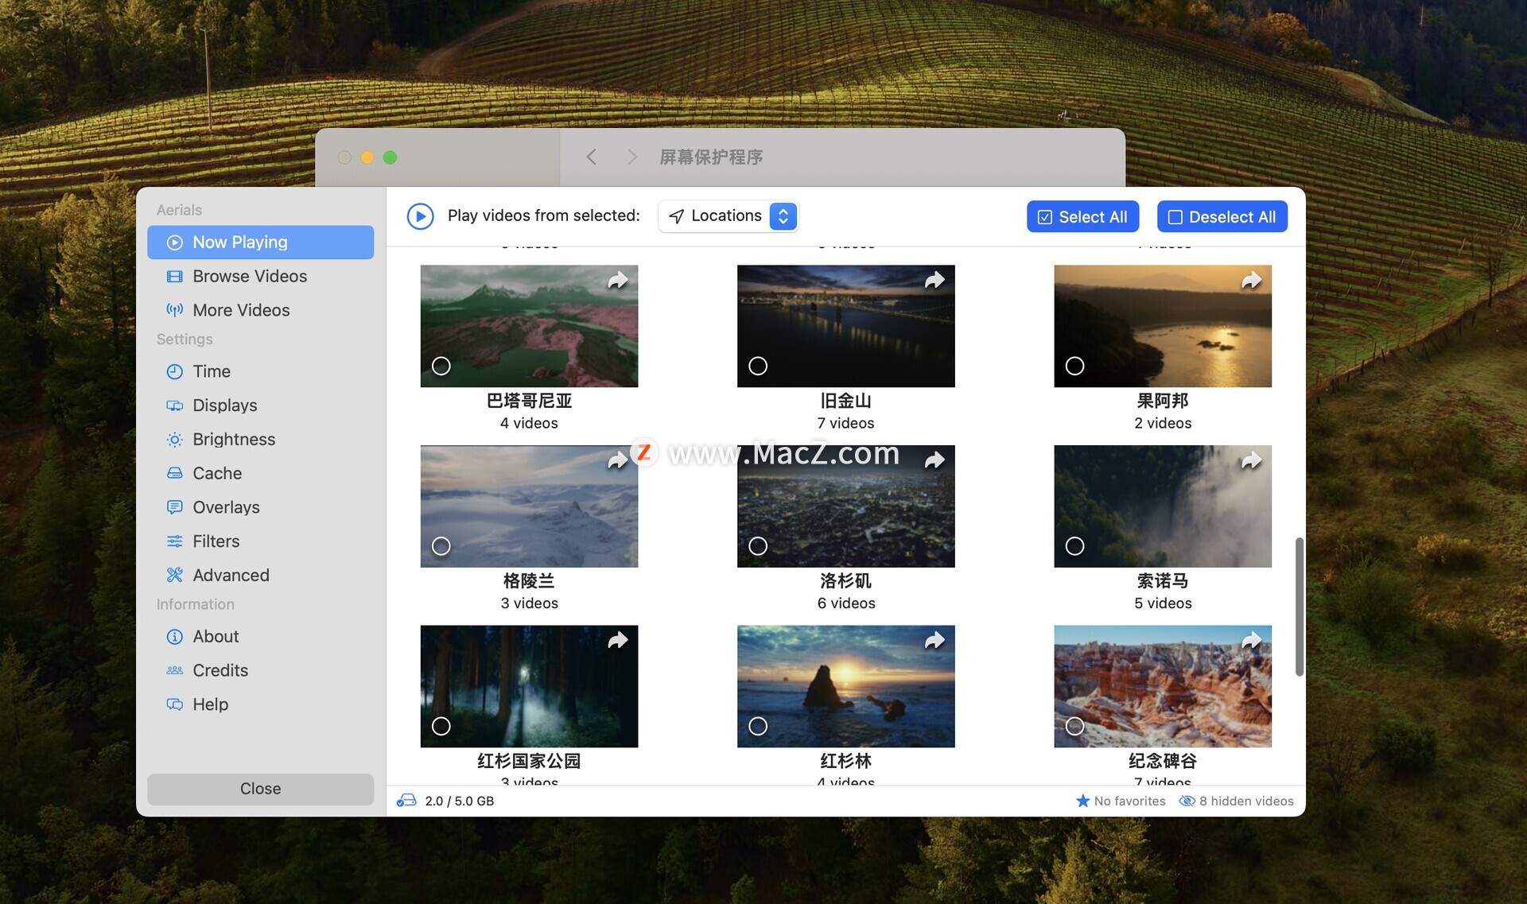Click the play button icon beside 'Play videos from selected'
1527x904 pixels.
(420, 216)
